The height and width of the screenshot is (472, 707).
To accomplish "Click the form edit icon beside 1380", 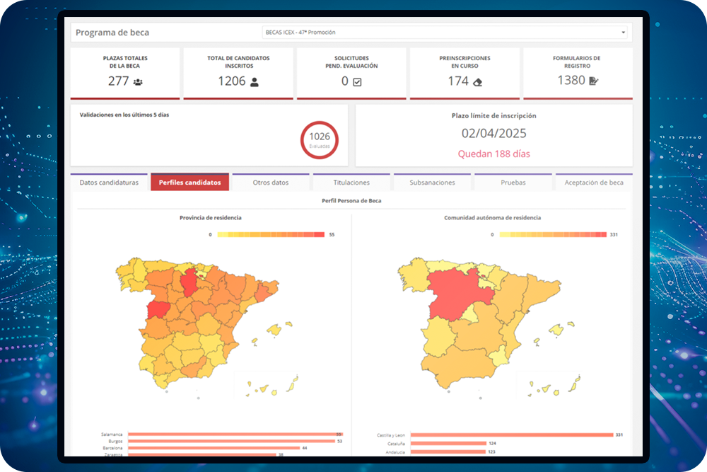I will [593, 81].
